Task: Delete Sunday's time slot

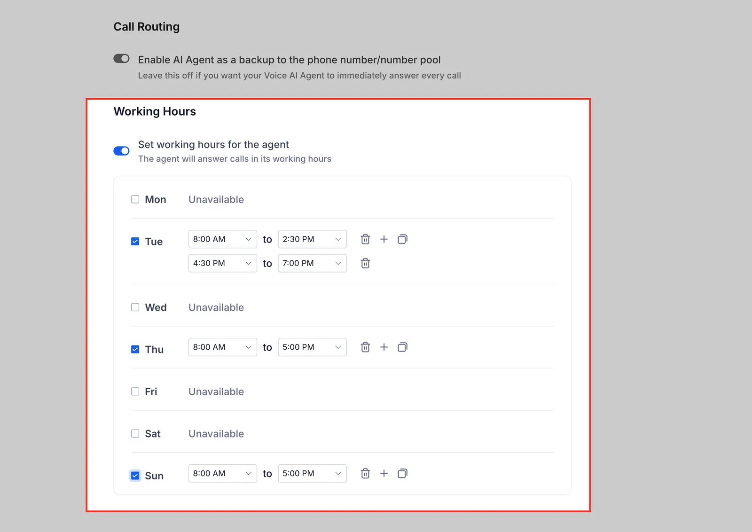Action: [365, 473]
